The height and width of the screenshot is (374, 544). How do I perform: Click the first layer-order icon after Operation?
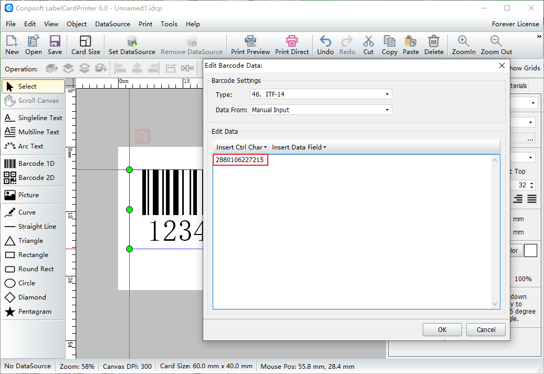tap(51, 68)
